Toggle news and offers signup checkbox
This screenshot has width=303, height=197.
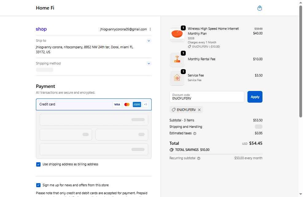[38, 185]
